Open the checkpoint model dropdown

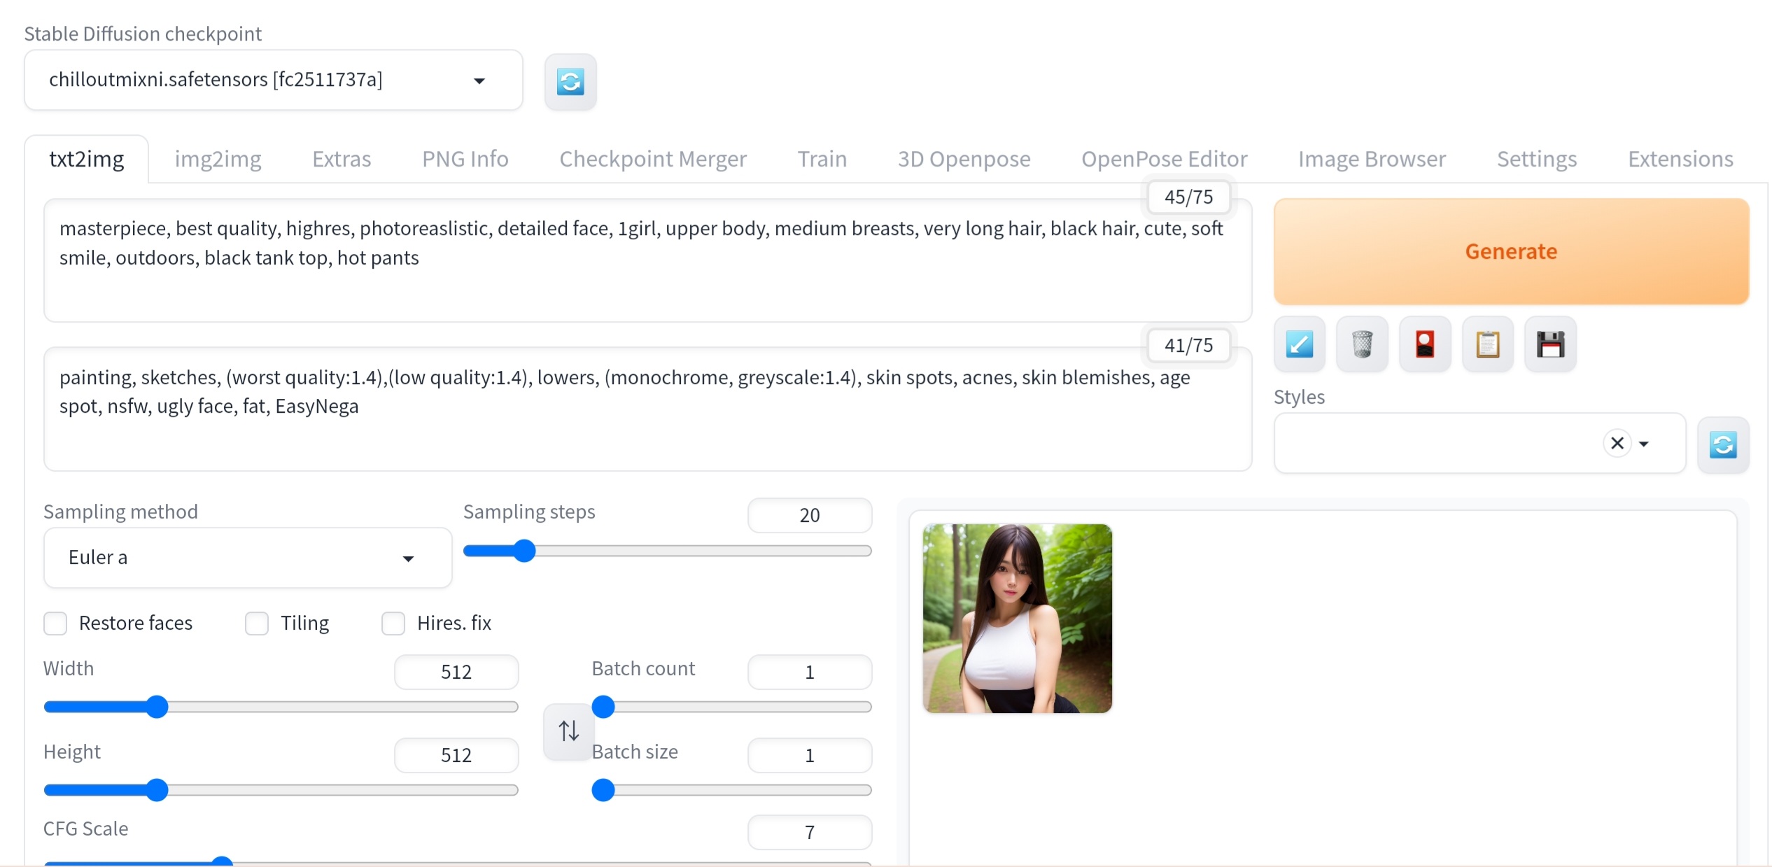(479, 80)
